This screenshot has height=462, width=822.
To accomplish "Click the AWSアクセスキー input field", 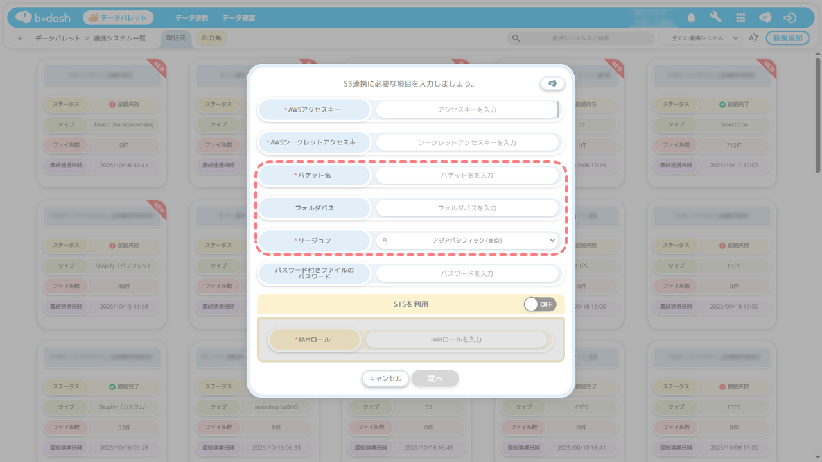I will point(467,110).
